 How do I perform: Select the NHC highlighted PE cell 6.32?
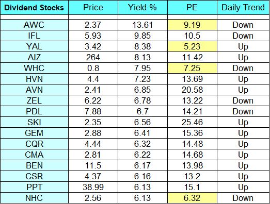(192, 198)
